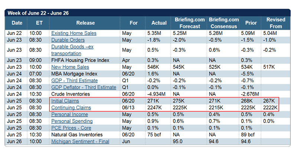Click the Briefing.com Consensus column header
The width and height of the screenshot is (297, 152).
pos(223,23)
